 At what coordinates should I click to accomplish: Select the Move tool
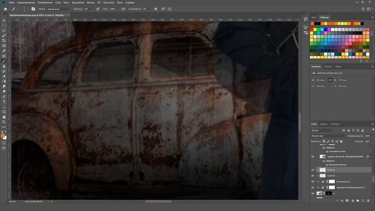(x=4, y=21)
